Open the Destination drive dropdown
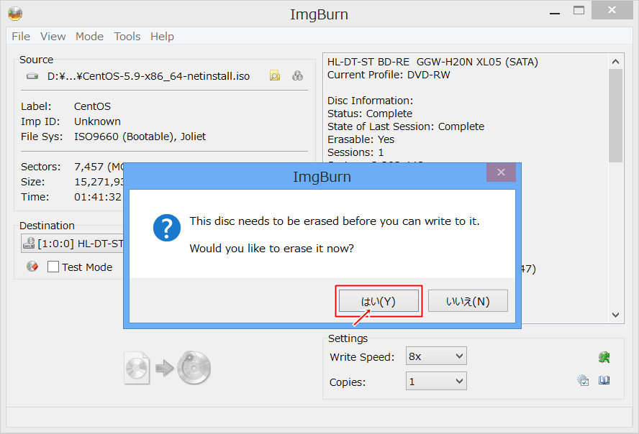Image resolution: width=639 pixels, height=434 pixels. pos(72,244)
